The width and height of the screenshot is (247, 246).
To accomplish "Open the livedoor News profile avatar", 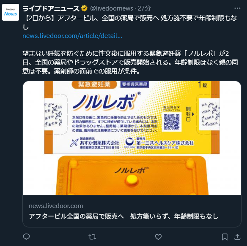I will coord(11,12).
